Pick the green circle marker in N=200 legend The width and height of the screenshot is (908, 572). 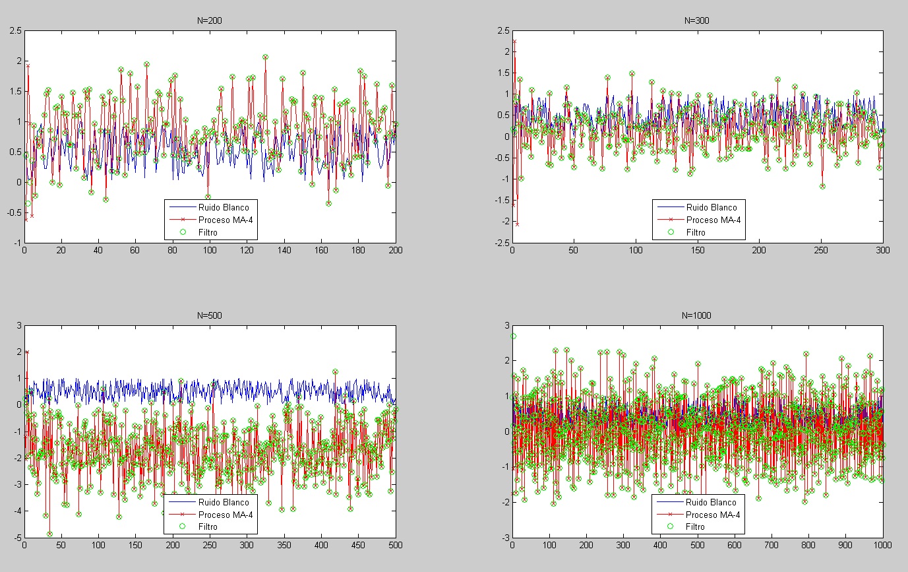tap(182, 232)
